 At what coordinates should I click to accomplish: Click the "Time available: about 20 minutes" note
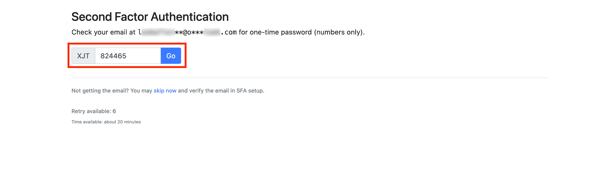pos(106,122)
